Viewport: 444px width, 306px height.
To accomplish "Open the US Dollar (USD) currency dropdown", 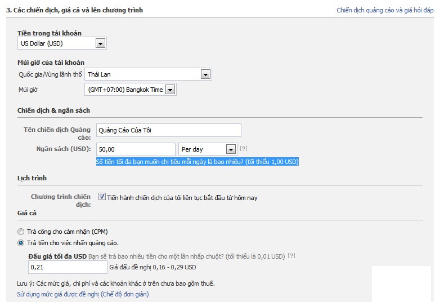I will (x=62, y=43).
